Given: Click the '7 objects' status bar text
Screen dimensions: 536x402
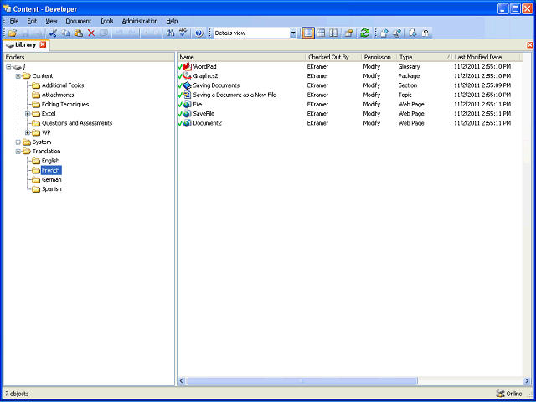Looking at the screenshot, I should coord(17,394).
